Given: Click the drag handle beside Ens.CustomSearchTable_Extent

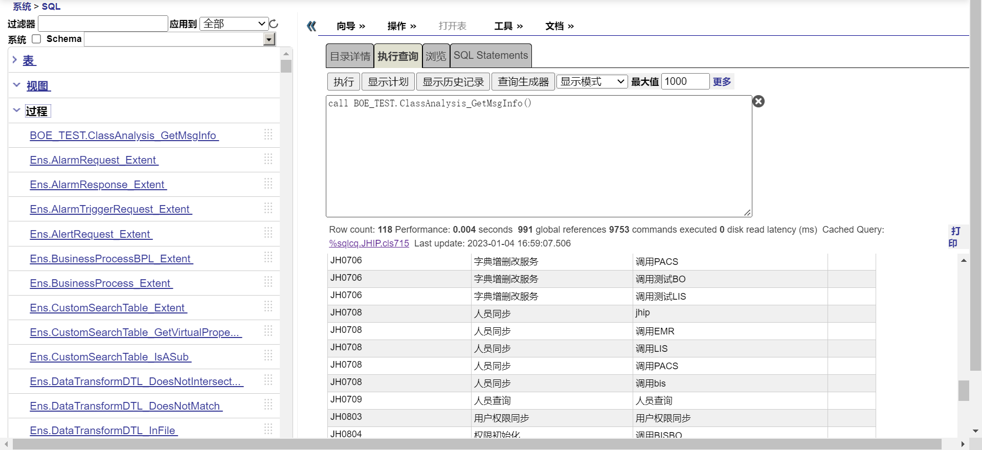Looking at the screenshot, I should (268, 307).
